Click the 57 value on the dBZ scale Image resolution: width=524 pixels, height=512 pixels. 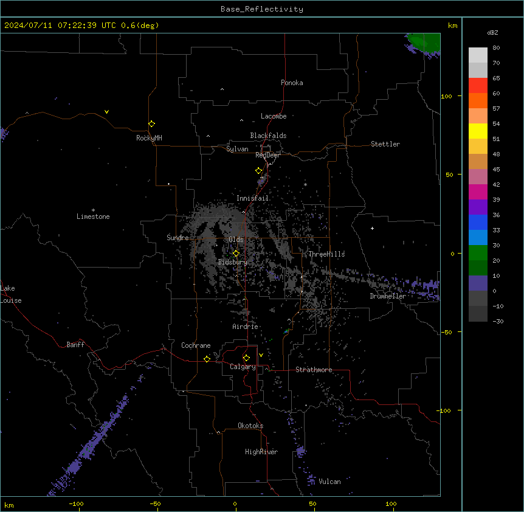click(x=496, y=109)
